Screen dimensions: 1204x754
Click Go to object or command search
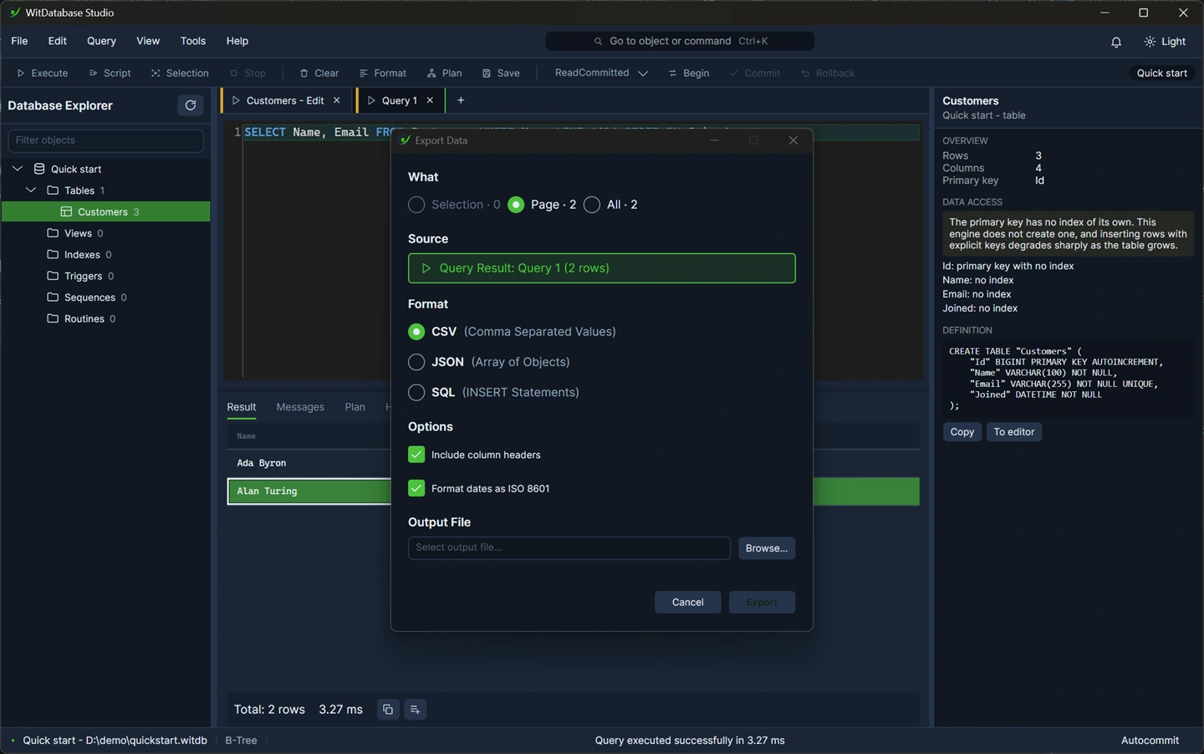(x=680, y=41)
